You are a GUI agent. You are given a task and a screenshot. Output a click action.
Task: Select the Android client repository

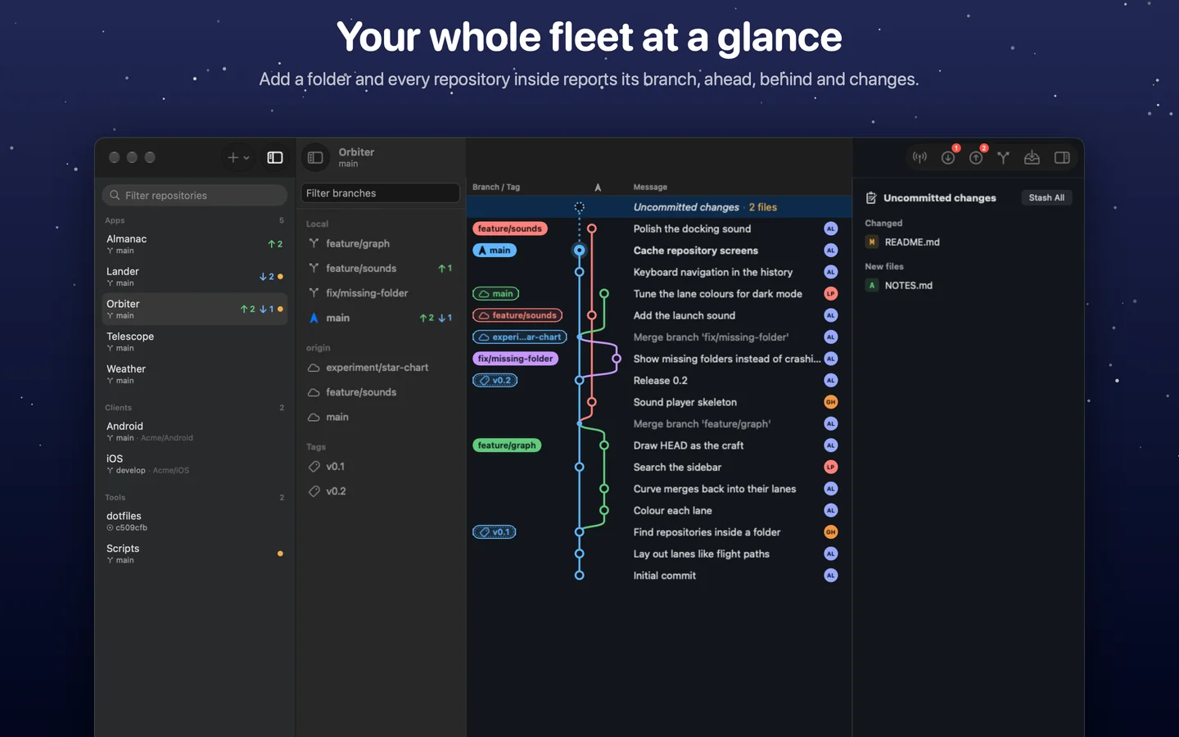(195, 432)
